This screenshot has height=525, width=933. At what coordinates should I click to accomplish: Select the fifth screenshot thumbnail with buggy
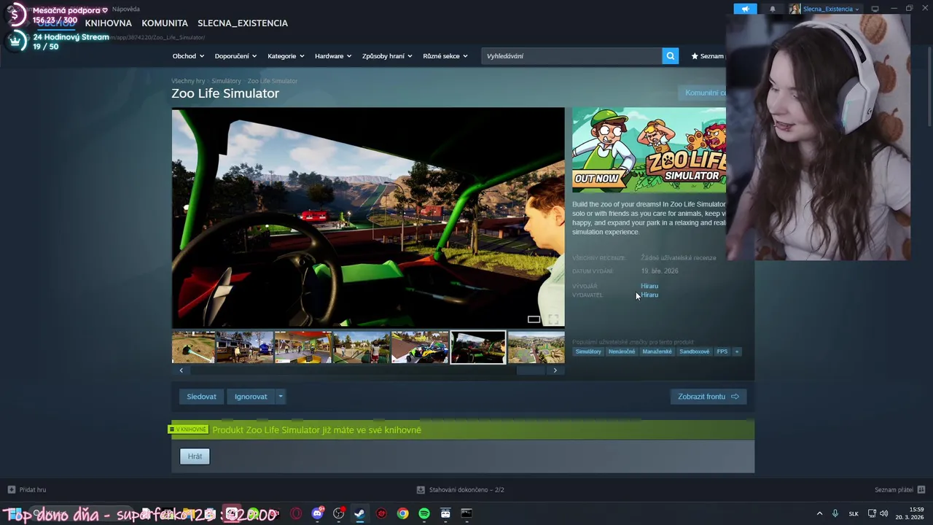coord(420,347)
